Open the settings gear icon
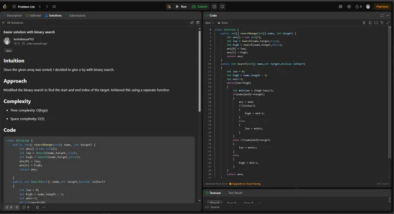Viewport: 394px width, 214px height. (x=349, y=6)
